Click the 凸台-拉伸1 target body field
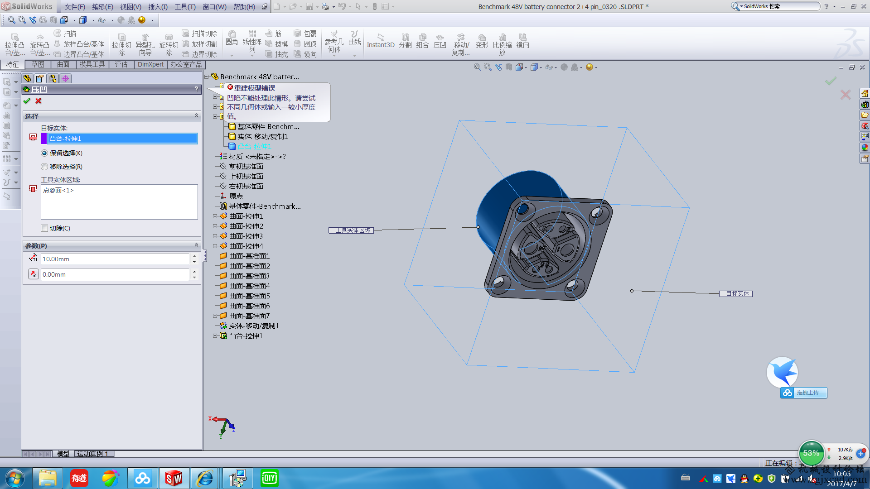This screenshot has height=489, width=870. pos(122,139)
